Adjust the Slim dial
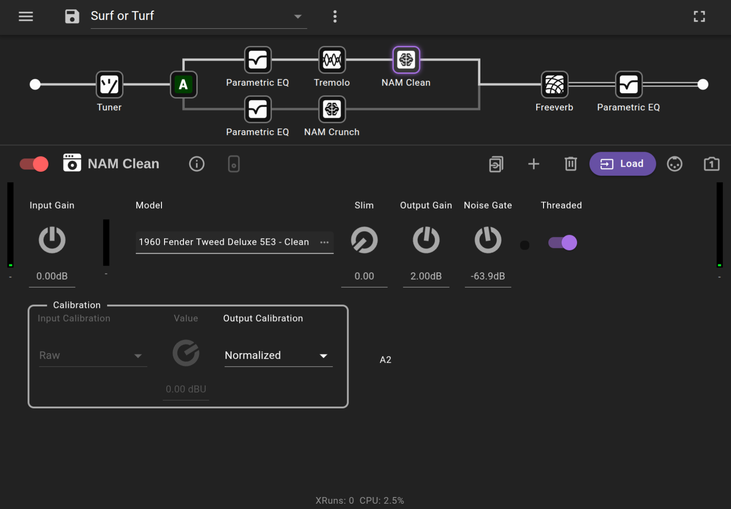 (x=364, y=240)
